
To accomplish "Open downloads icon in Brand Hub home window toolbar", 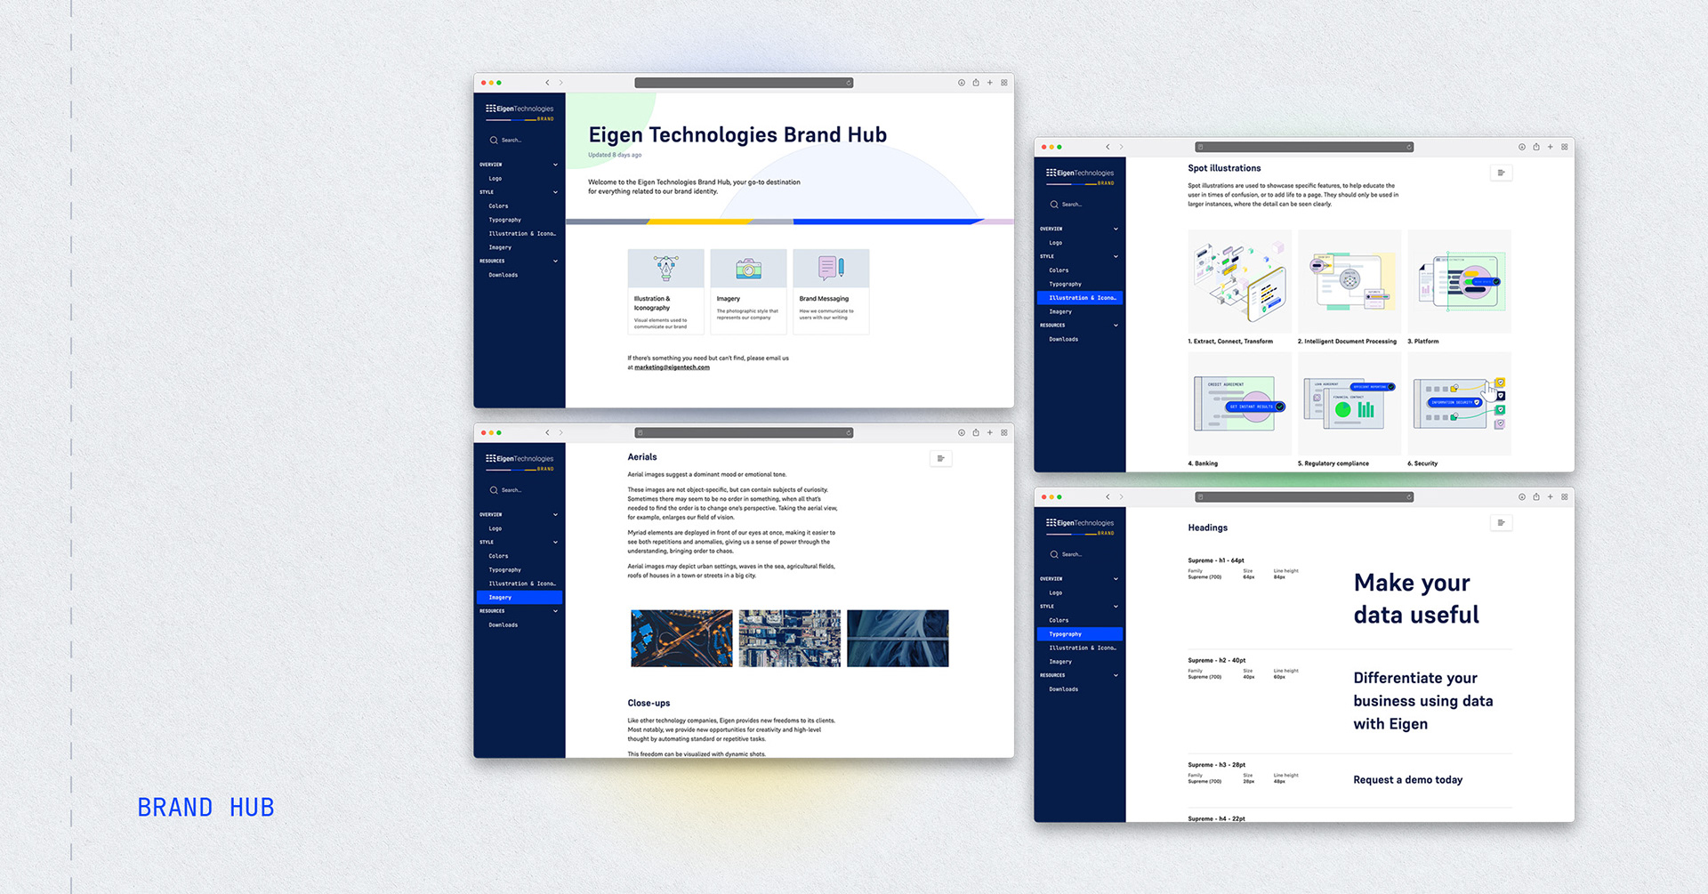I will [x=962, y=83].
